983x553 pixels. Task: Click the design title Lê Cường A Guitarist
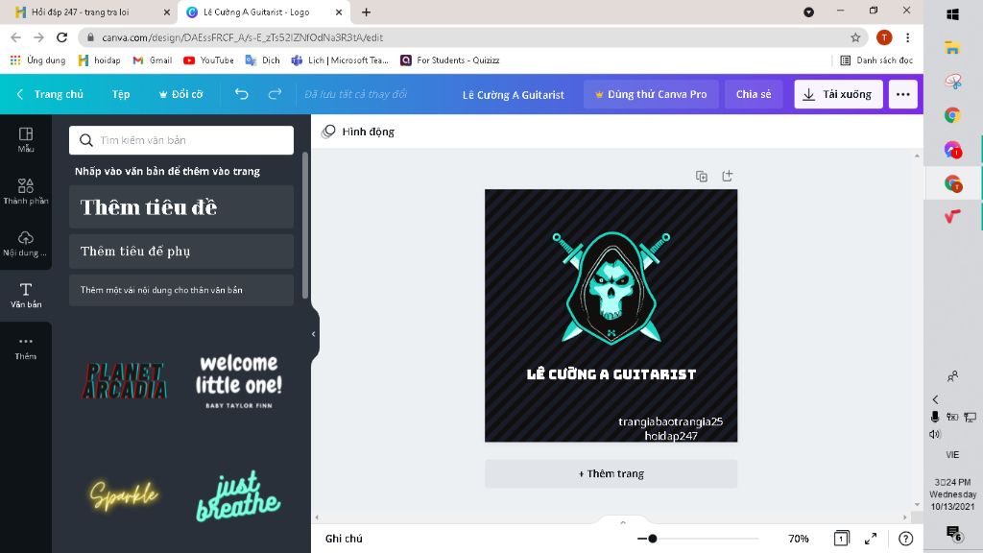click(x=513, y=95)
